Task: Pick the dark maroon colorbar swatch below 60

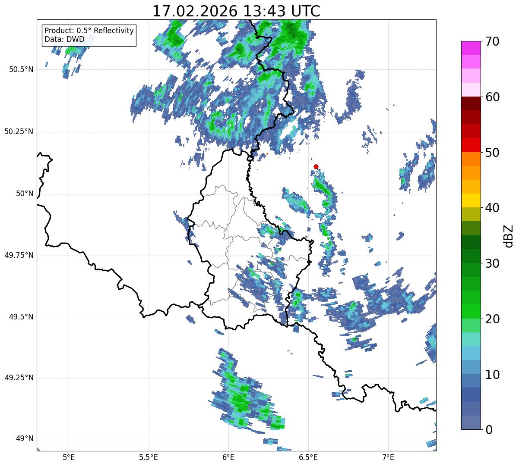Action: (471, 103)
